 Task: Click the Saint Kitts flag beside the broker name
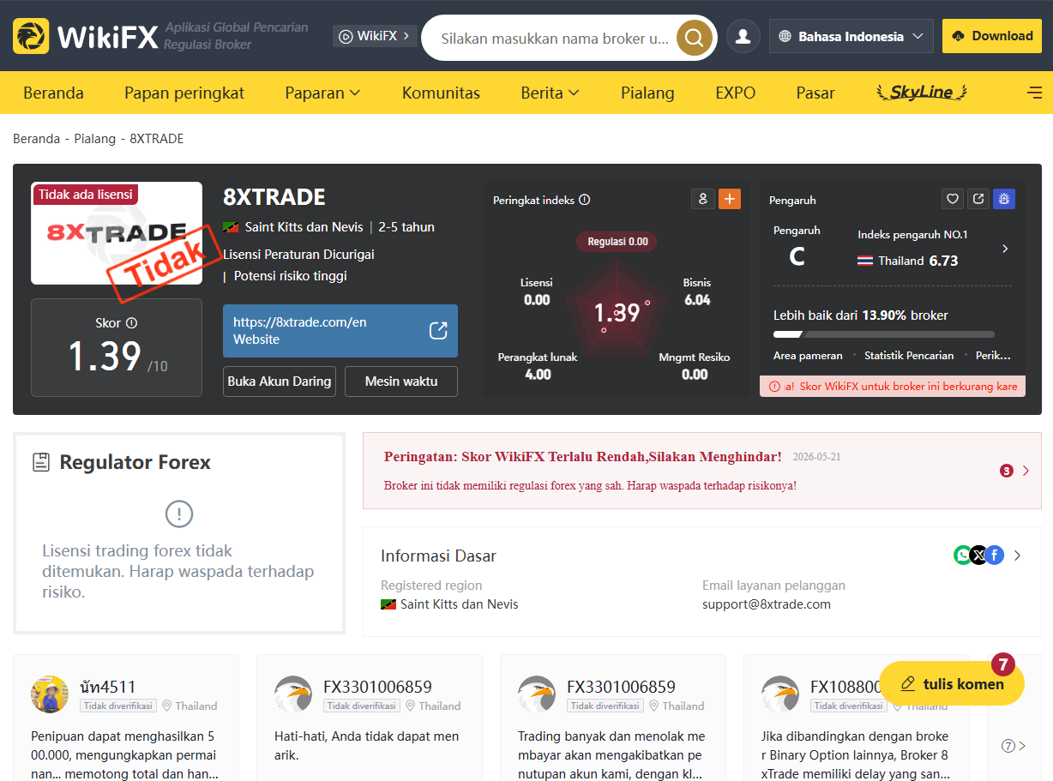[230, 227]
